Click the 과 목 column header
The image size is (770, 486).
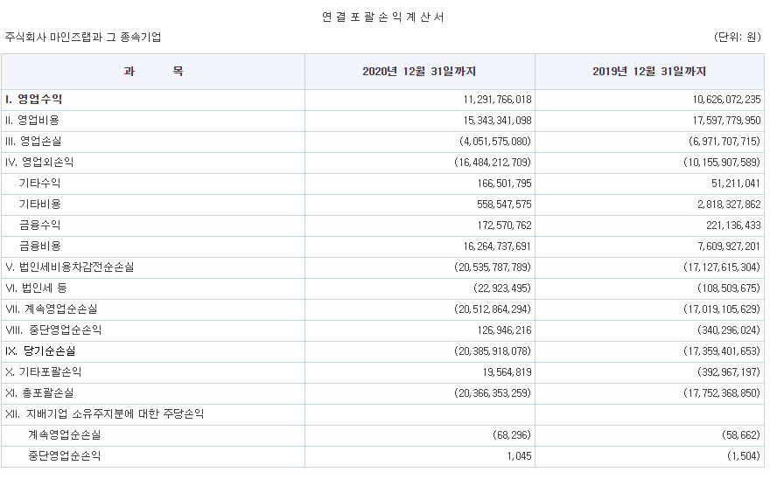[153, 72]
